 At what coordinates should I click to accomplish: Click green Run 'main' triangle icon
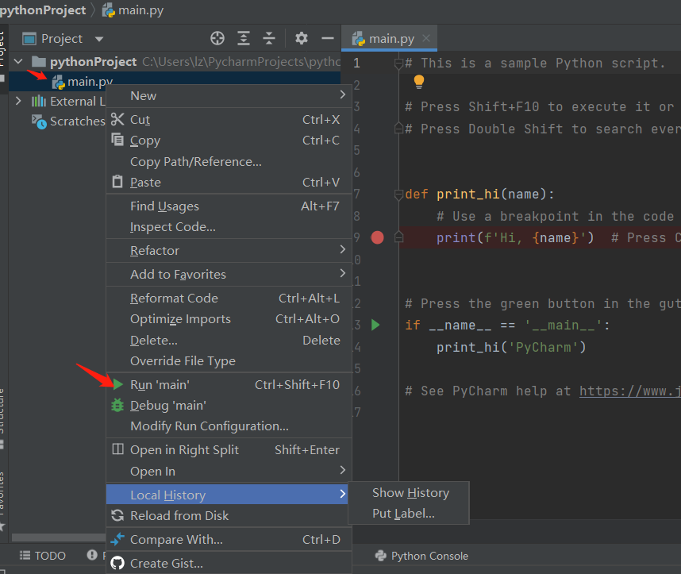pyautogui.click(x=118, y=384)
